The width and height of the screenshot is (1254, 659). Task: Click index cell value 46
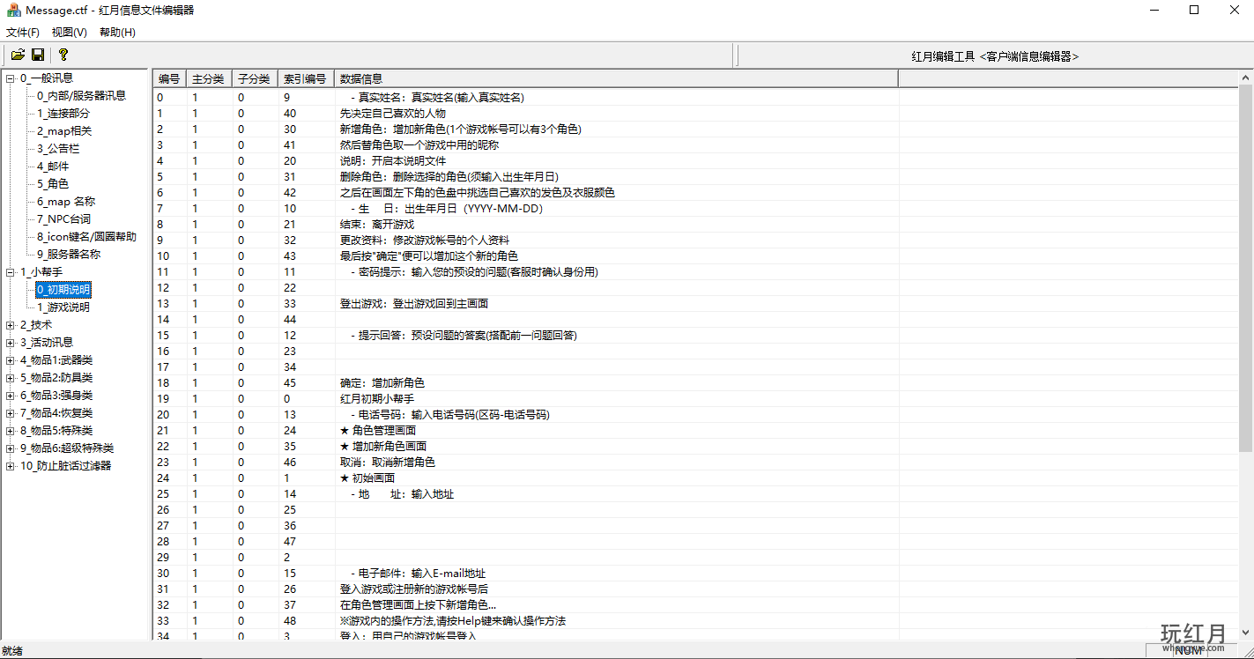coord(290,463)
